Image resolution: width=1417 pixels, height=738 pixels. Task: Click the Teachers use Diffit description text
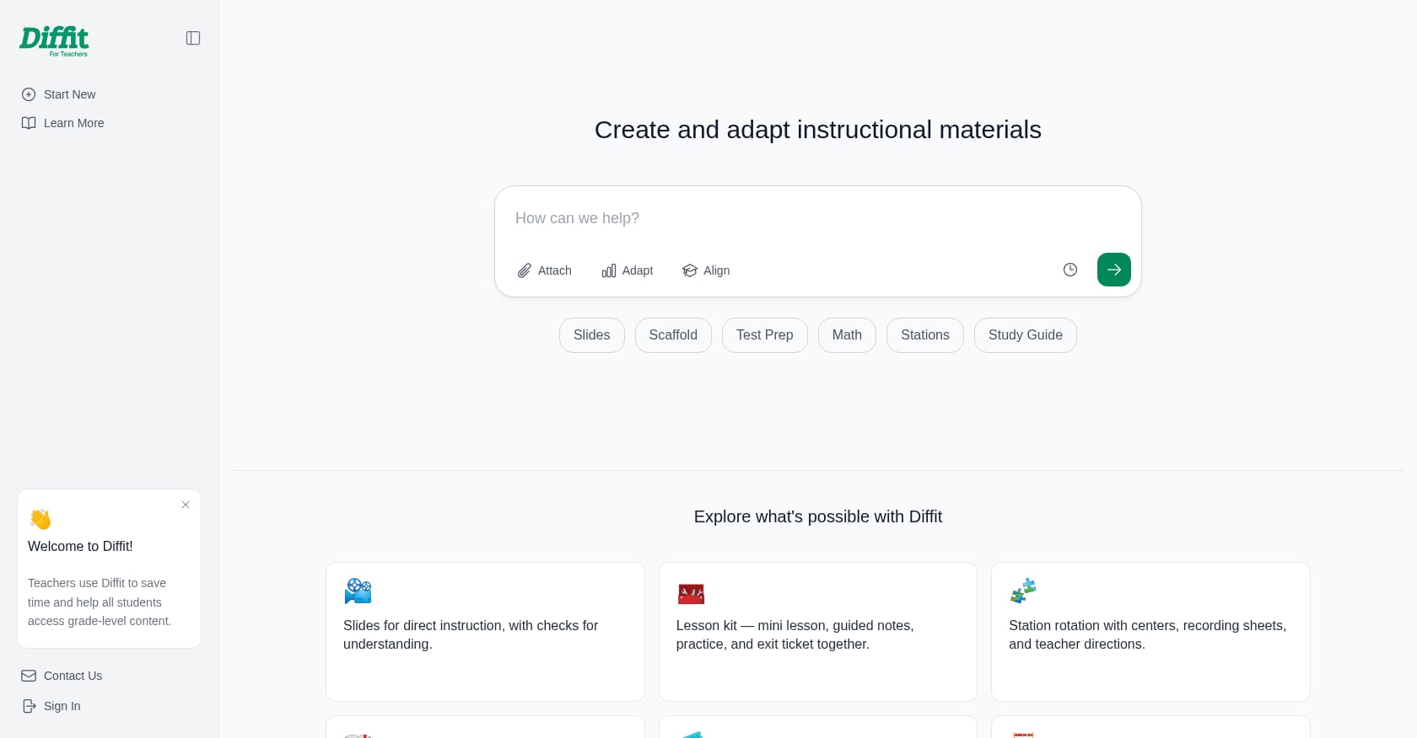click(100, 602)
